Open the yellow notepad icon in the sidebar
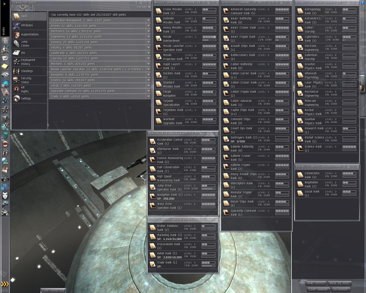This screenshot has height=293, width=366. (5, 67)
